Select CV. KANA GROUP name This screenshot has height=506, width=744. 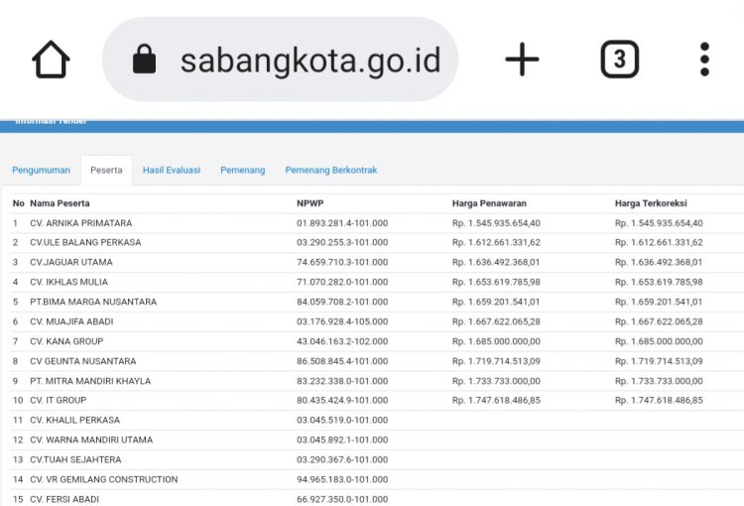click(x=66, y=341)
